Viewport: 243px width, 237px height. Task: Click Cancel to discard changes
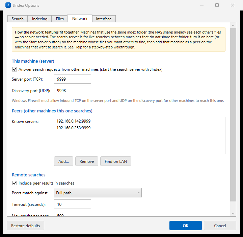[220, 225]
